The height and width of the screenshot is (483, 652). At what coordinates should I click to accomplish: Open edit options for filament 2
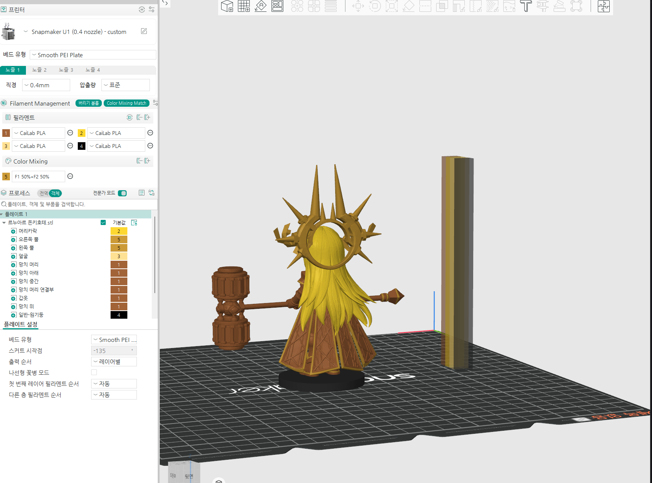coord(150,133)
